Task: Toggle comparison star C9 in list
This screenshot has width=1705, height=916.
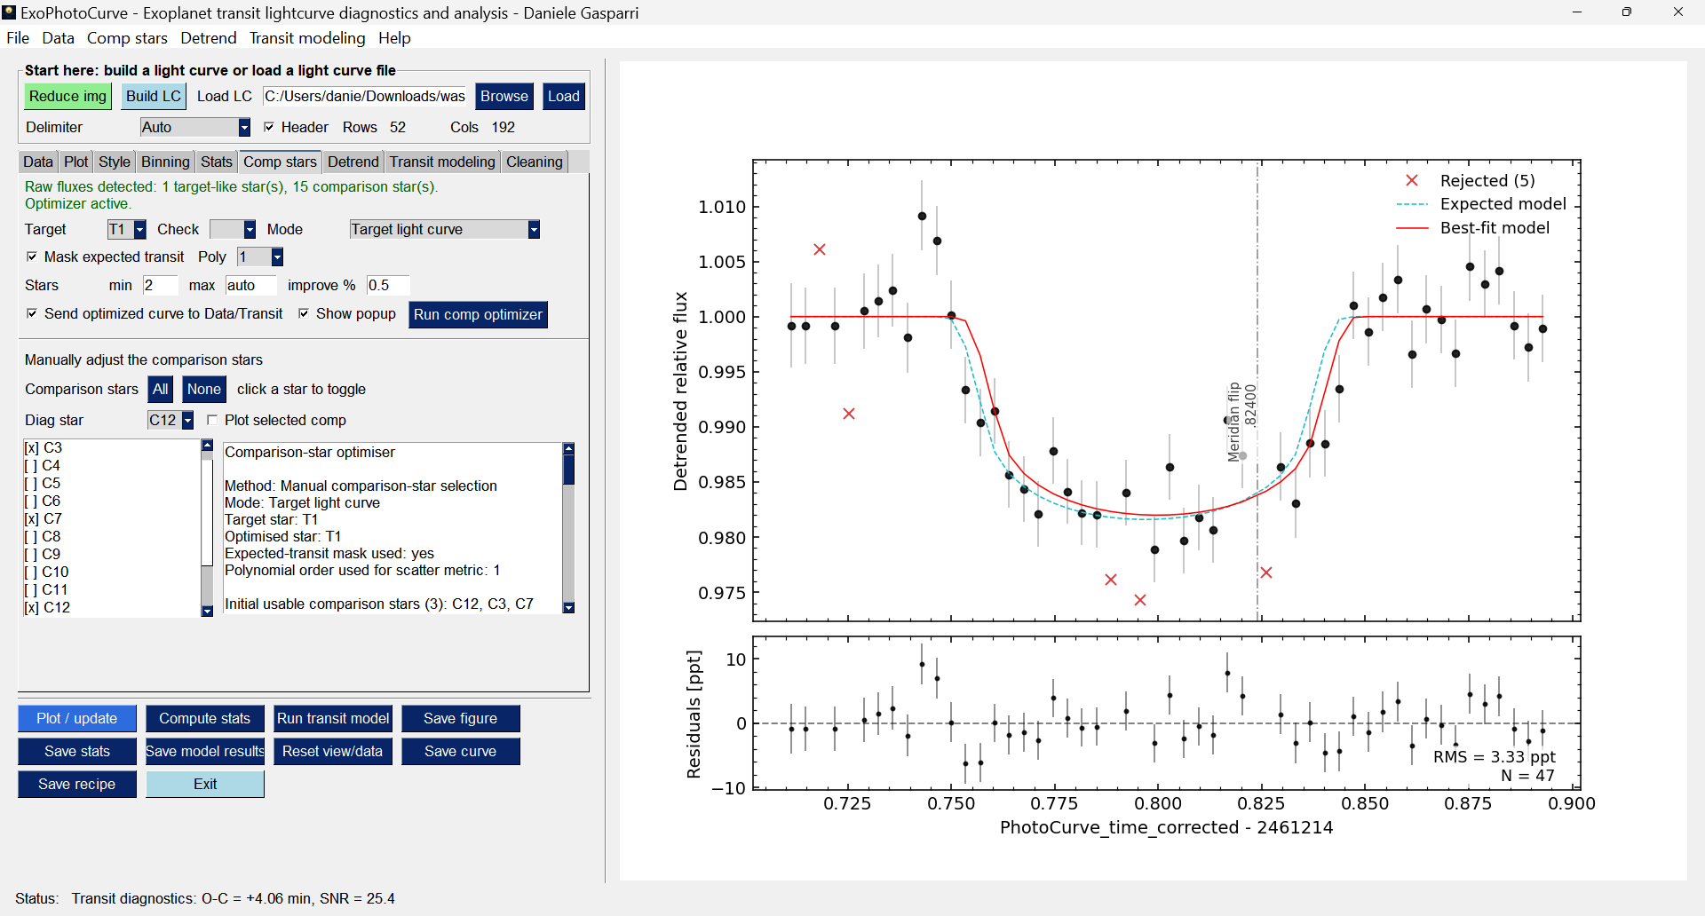Action: tap(43, 554)
